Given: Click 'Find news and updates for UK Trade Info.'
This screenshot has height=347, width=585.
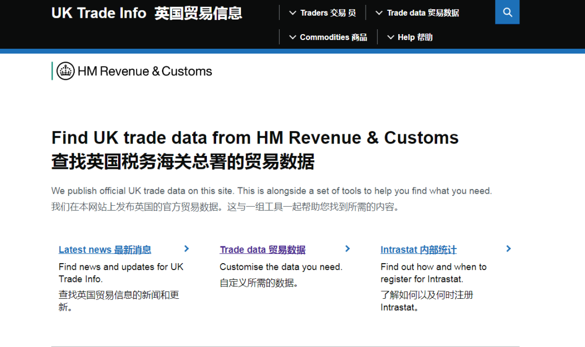Looking at the screenshot, I should click(121, 273).
